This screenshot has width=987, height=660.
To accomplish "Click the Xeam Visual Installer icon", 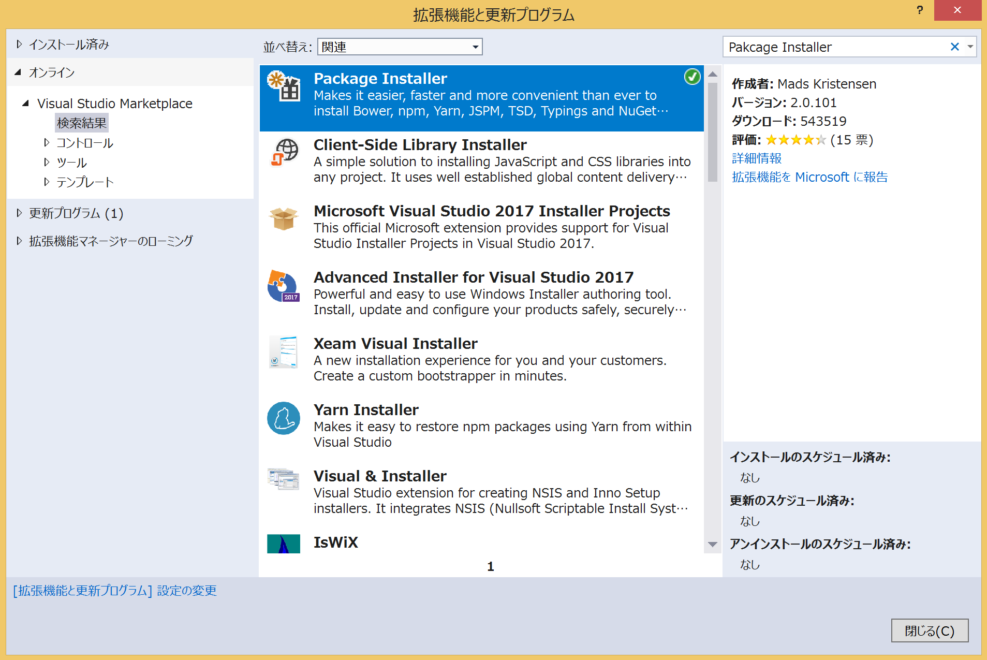I will tap(284, 351).
